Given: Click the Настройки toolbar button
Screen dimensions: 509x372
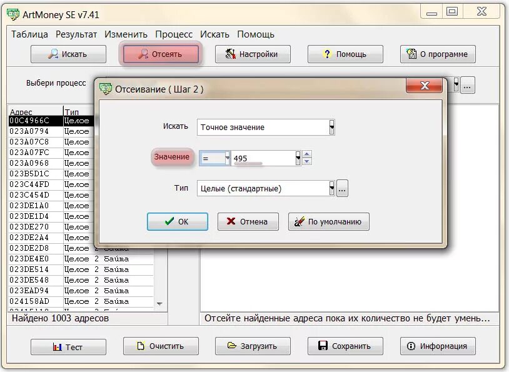Looking at the screenshot, I should pos(253,54).
